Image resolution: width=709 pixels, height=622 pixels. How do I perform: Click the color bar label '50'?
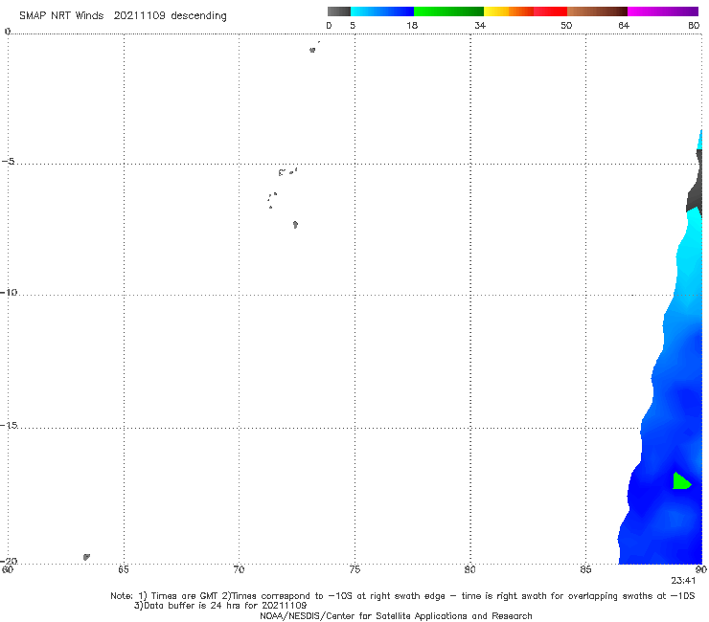pyautogui.click(x=566, y=26)
